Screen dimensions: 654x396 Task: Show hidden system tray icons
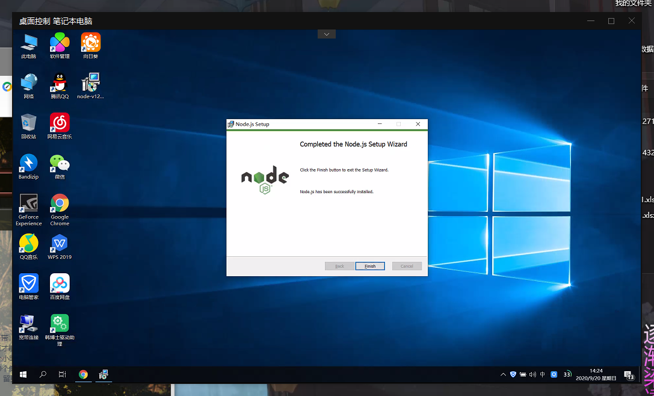(503, 374)
